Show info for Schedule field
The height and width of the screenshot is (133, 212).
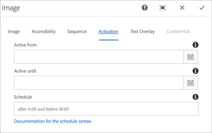pyautogui.click(x=195, y=97)
